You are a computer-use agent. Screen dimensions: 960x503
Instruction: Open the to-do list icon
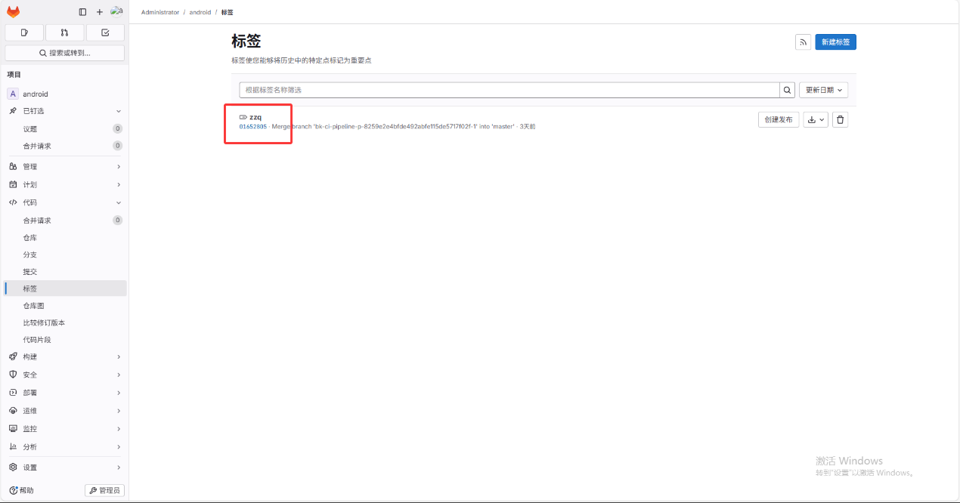coord(105,32)
